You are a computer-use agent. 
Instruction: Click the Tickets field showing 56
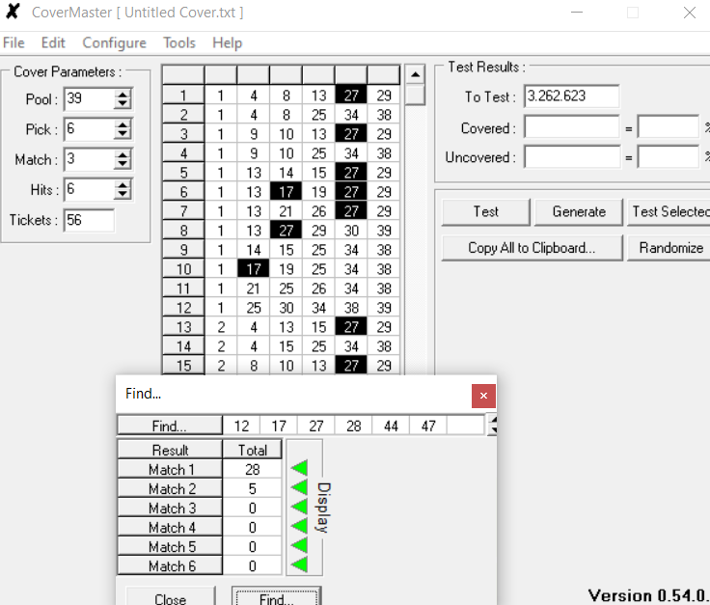pos(89,221)
